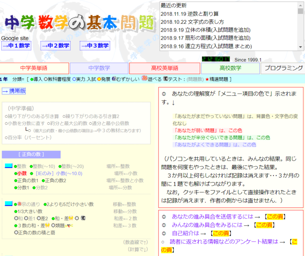Select update entry 2018.9.16 連立方程式
The height and width of the screenshot is (256, 305).
click(206, 46)
